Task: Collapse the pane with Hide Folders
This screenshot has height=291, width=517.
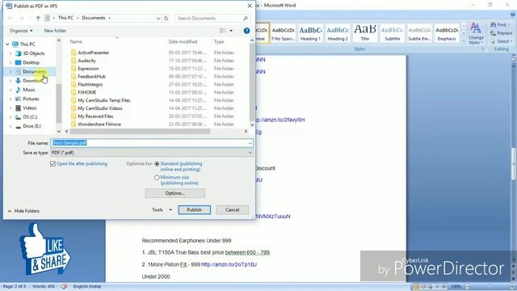Action: click(23, 211)
